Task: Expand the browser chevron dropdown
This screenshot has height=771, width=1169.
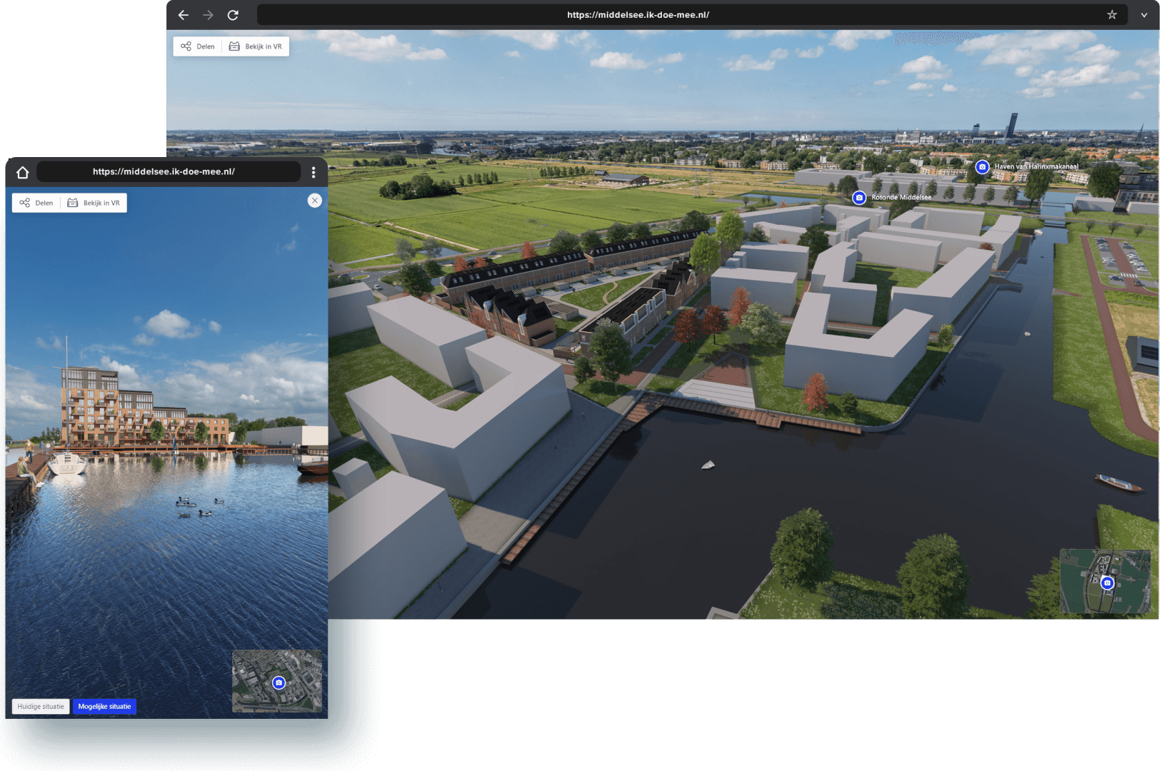Action: pos(1144,15)
